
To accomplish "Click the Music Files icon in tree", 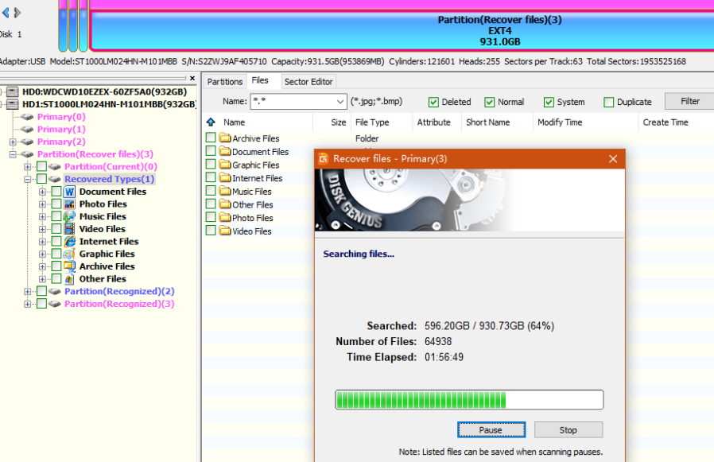I will [70, 216].
